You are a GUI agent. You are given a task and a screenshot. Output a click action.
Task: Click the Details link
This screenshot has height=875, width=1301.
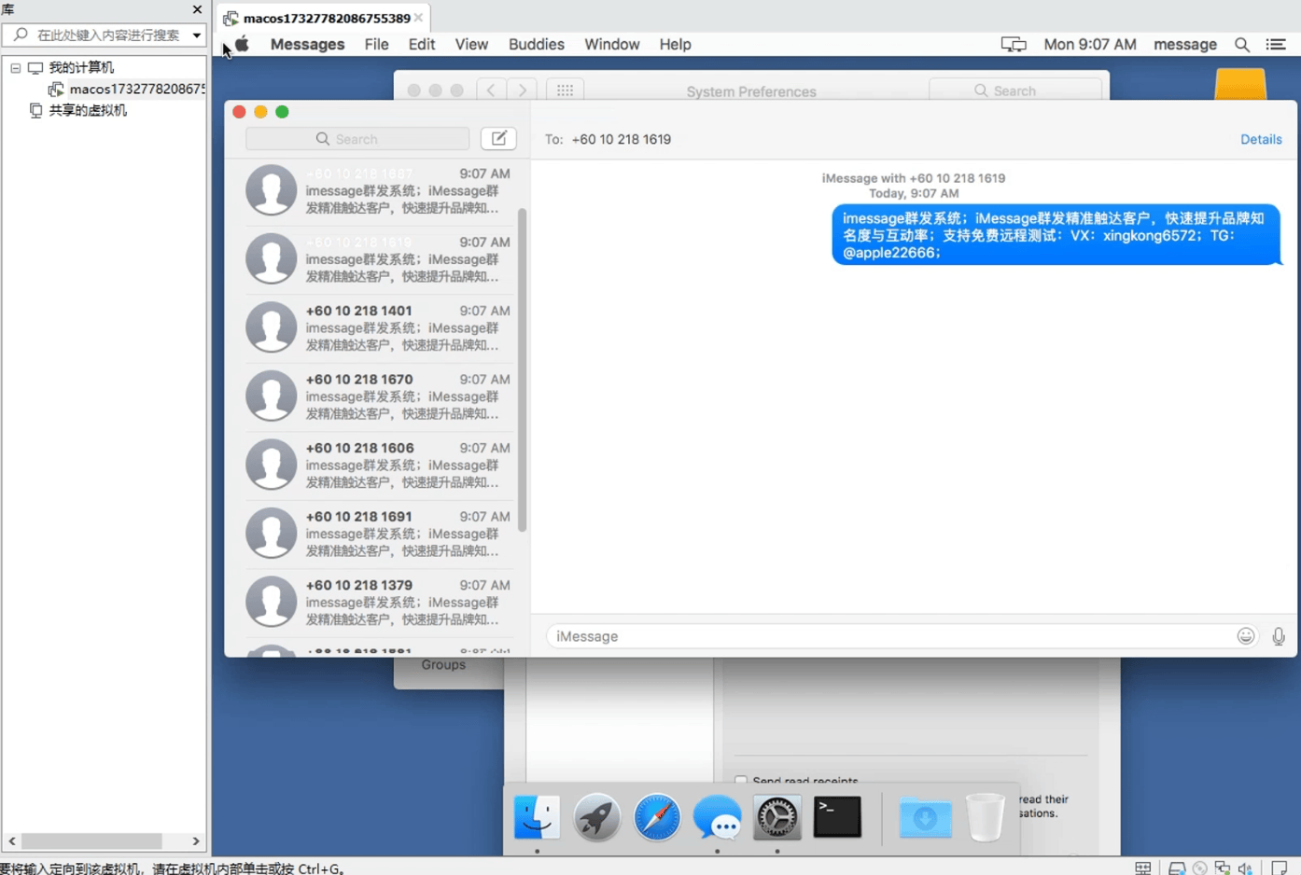(x=1261, y=139)
